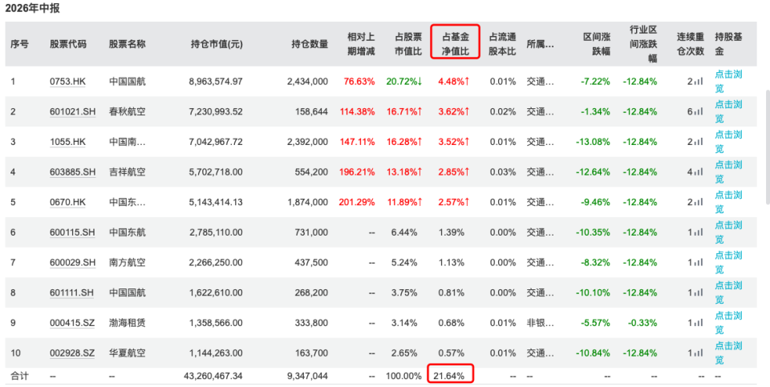Screen dimensions: 770x387
Task: Select stock name 春秋航空
Action: [x=128, y=112]
